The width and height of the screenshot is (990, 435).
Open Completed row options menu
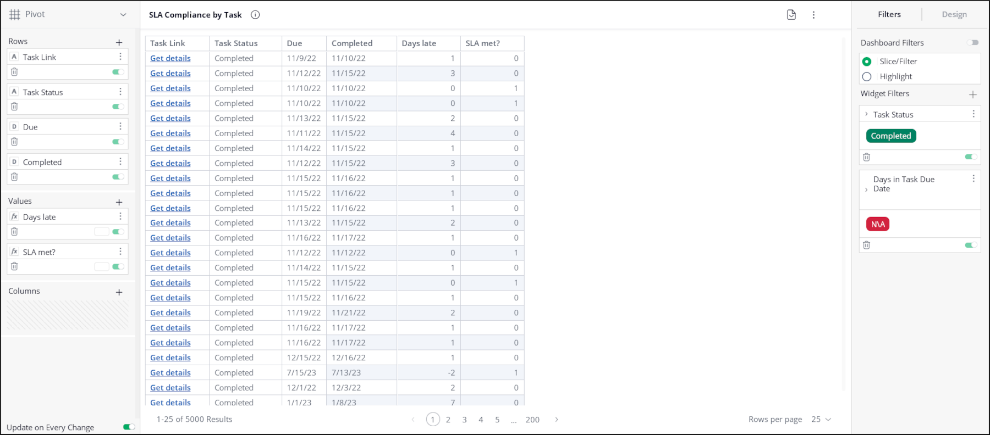click(x=120, y=161)
